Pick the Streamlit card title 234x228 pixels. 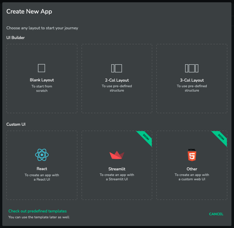(117, 169)
